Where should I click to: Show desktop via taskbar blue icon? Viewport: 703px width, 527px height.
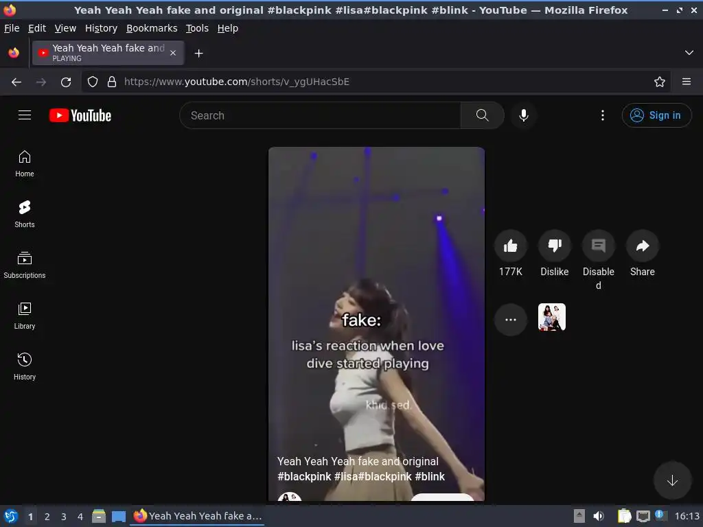coord(118,516)
